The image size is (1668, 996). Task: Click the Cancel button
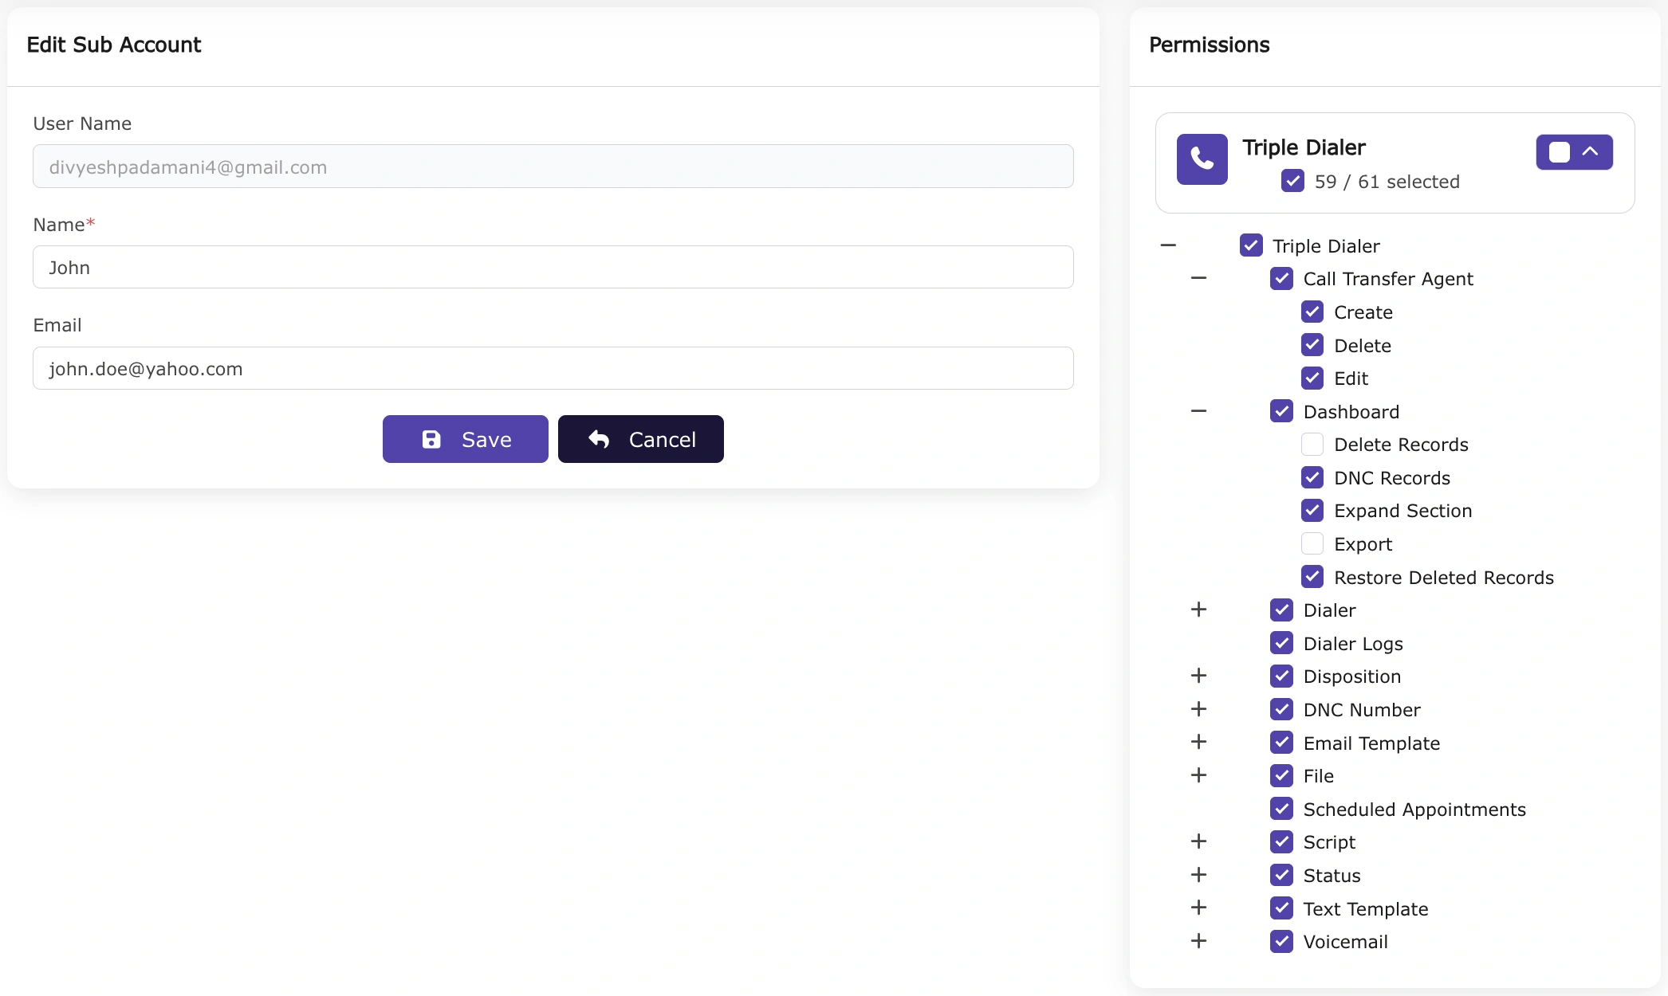[x=640, y=439]
